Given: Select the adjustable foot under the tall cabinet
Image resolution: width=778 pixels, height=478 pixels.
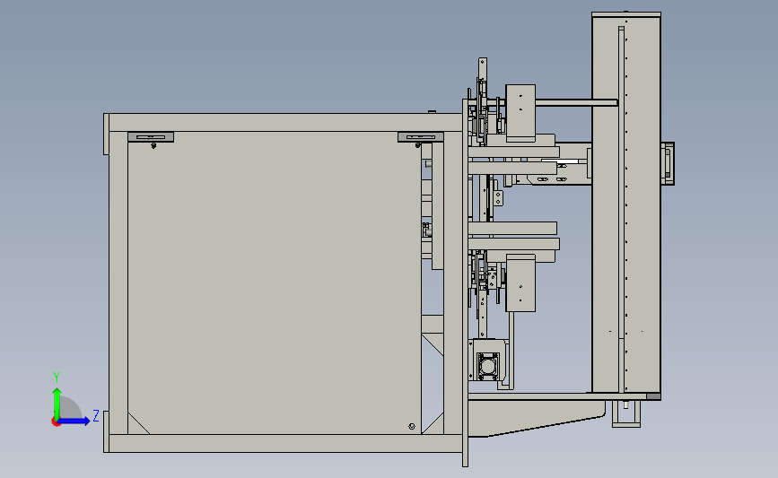Looking at the screenshot, I should (x=626, y=414).
